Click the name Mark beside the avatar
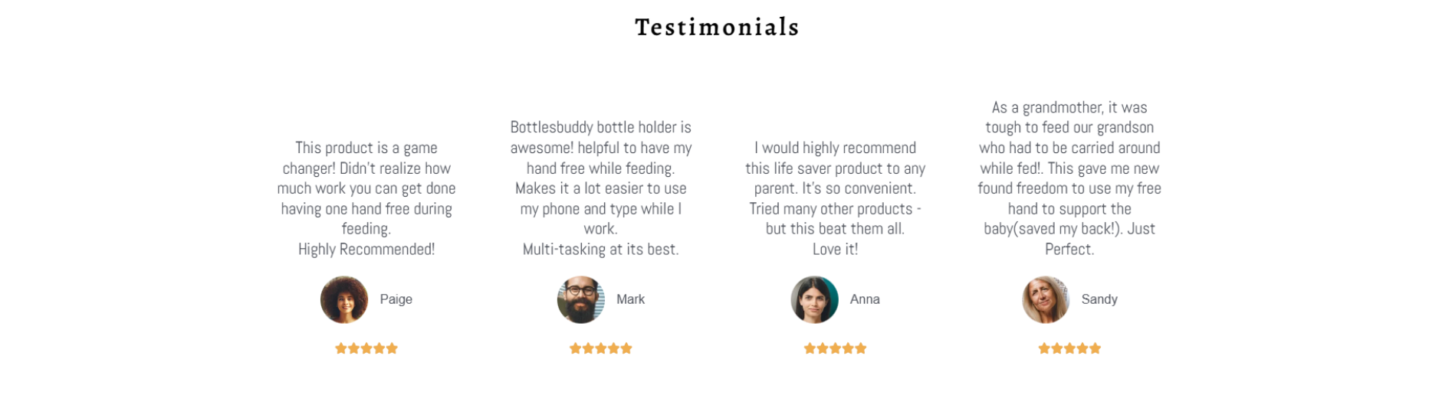 pyautogui.click(x=630, y=299)
